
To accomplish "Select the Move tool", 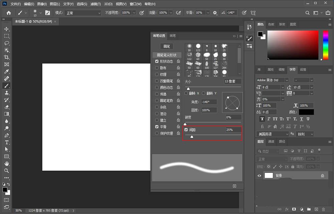I will click(x=6, y=29).
